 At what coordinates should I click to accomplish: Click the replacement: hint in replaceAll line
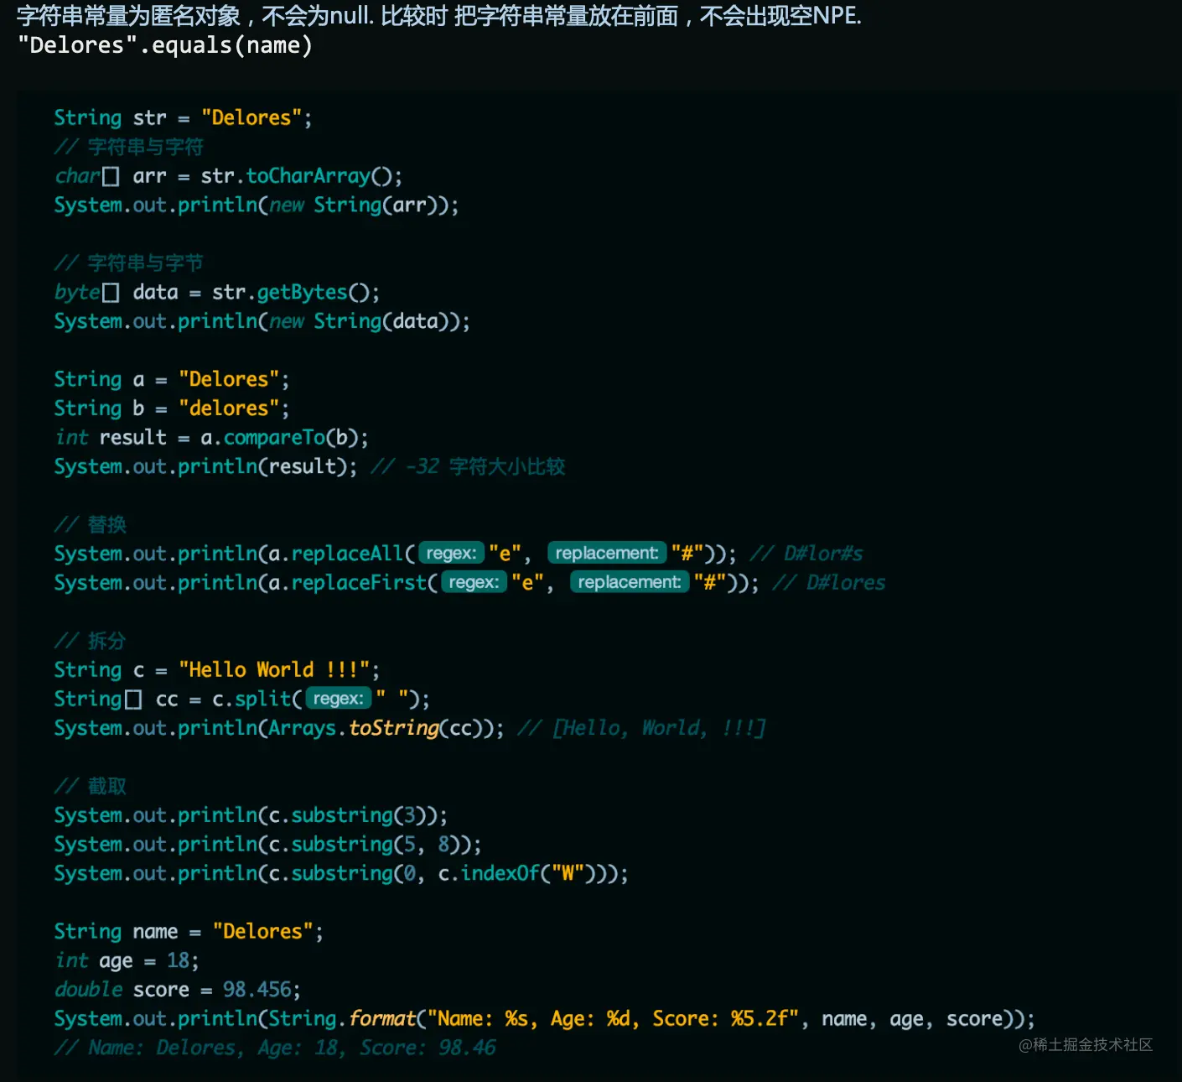[x=607, y=554]
